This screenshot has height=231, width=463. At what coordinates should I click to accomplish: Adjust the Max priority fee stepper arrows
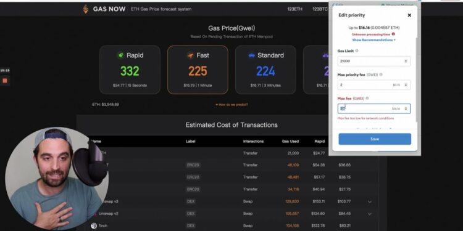(x=406, y=85)
